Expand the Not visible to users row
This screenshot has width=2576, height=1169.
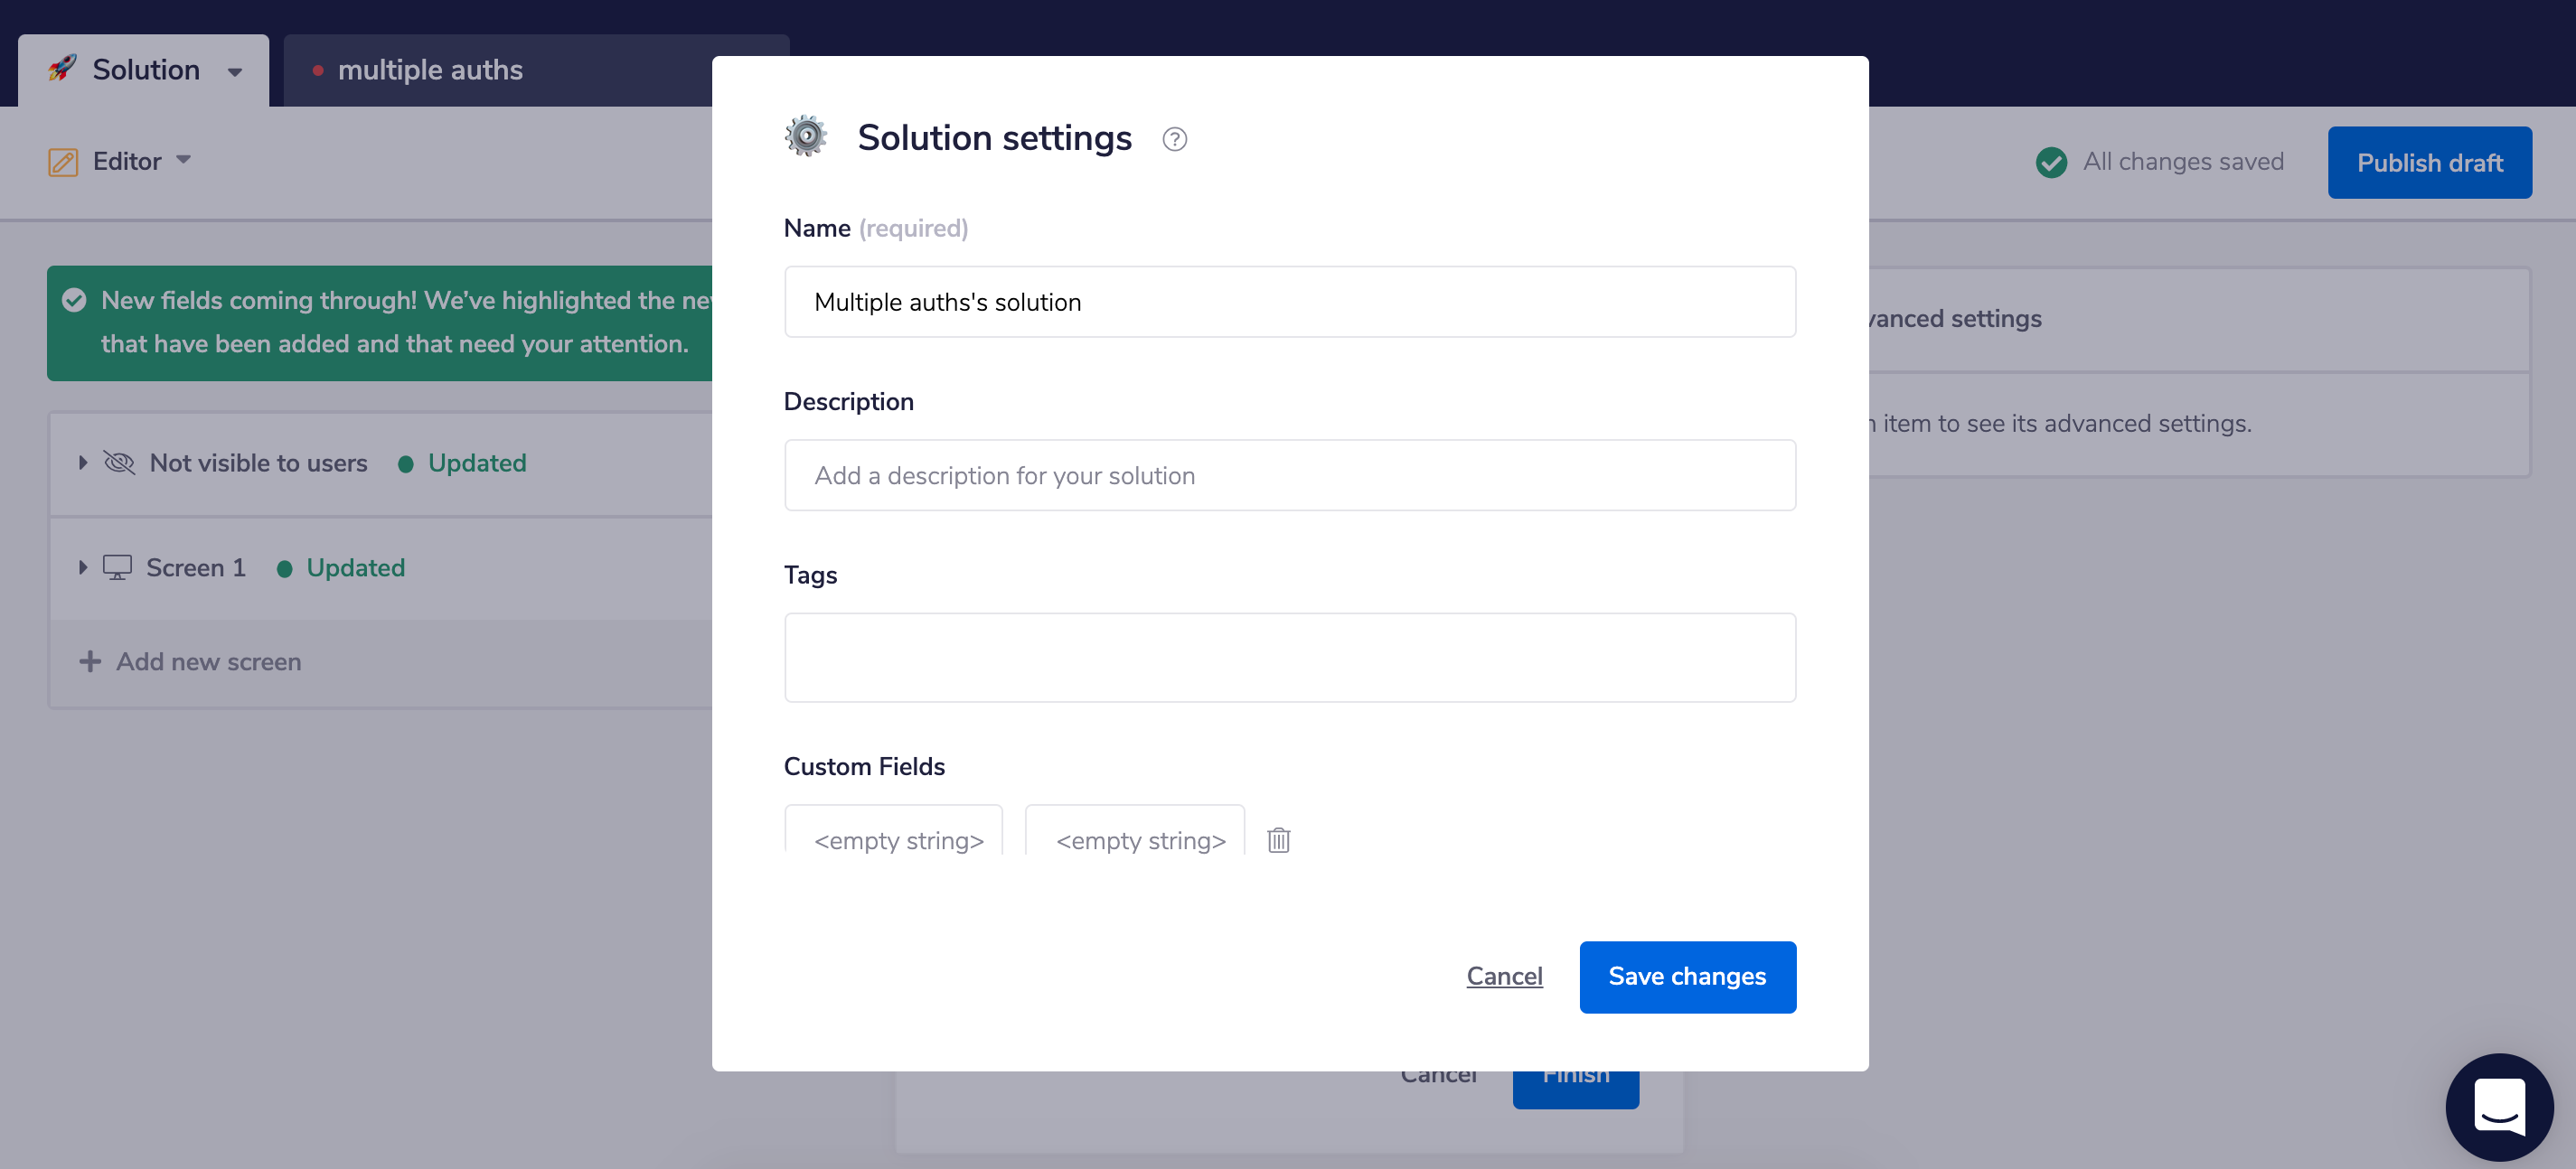83,463
